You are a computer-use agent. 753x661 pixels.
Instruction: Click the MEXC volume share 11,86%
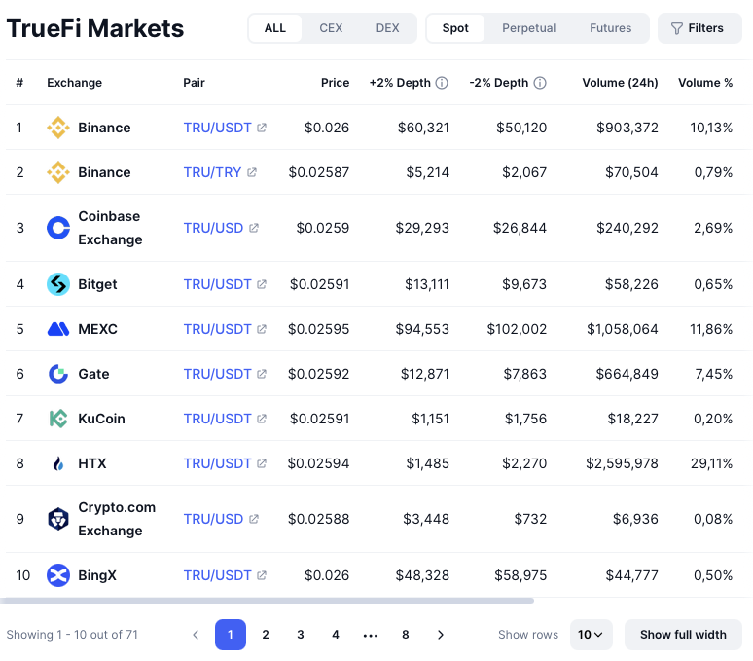click(711, 329)
